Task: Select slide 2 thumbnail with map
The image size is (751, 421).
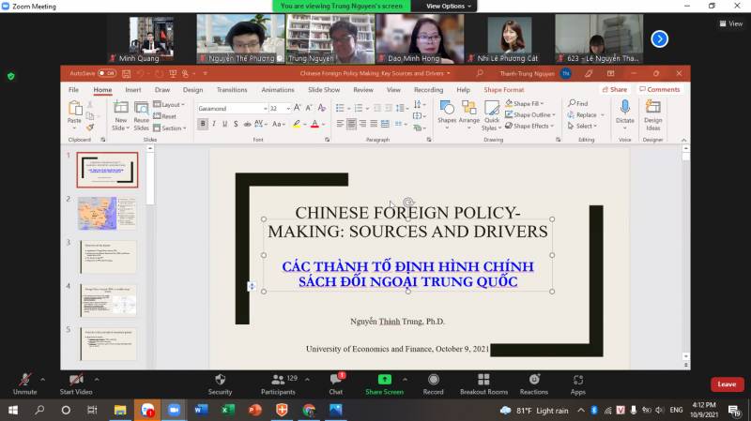Action: pos(106,213)
